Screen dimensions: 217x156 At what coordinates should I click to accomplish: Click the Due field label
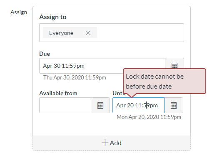click(x=45, y=54)
